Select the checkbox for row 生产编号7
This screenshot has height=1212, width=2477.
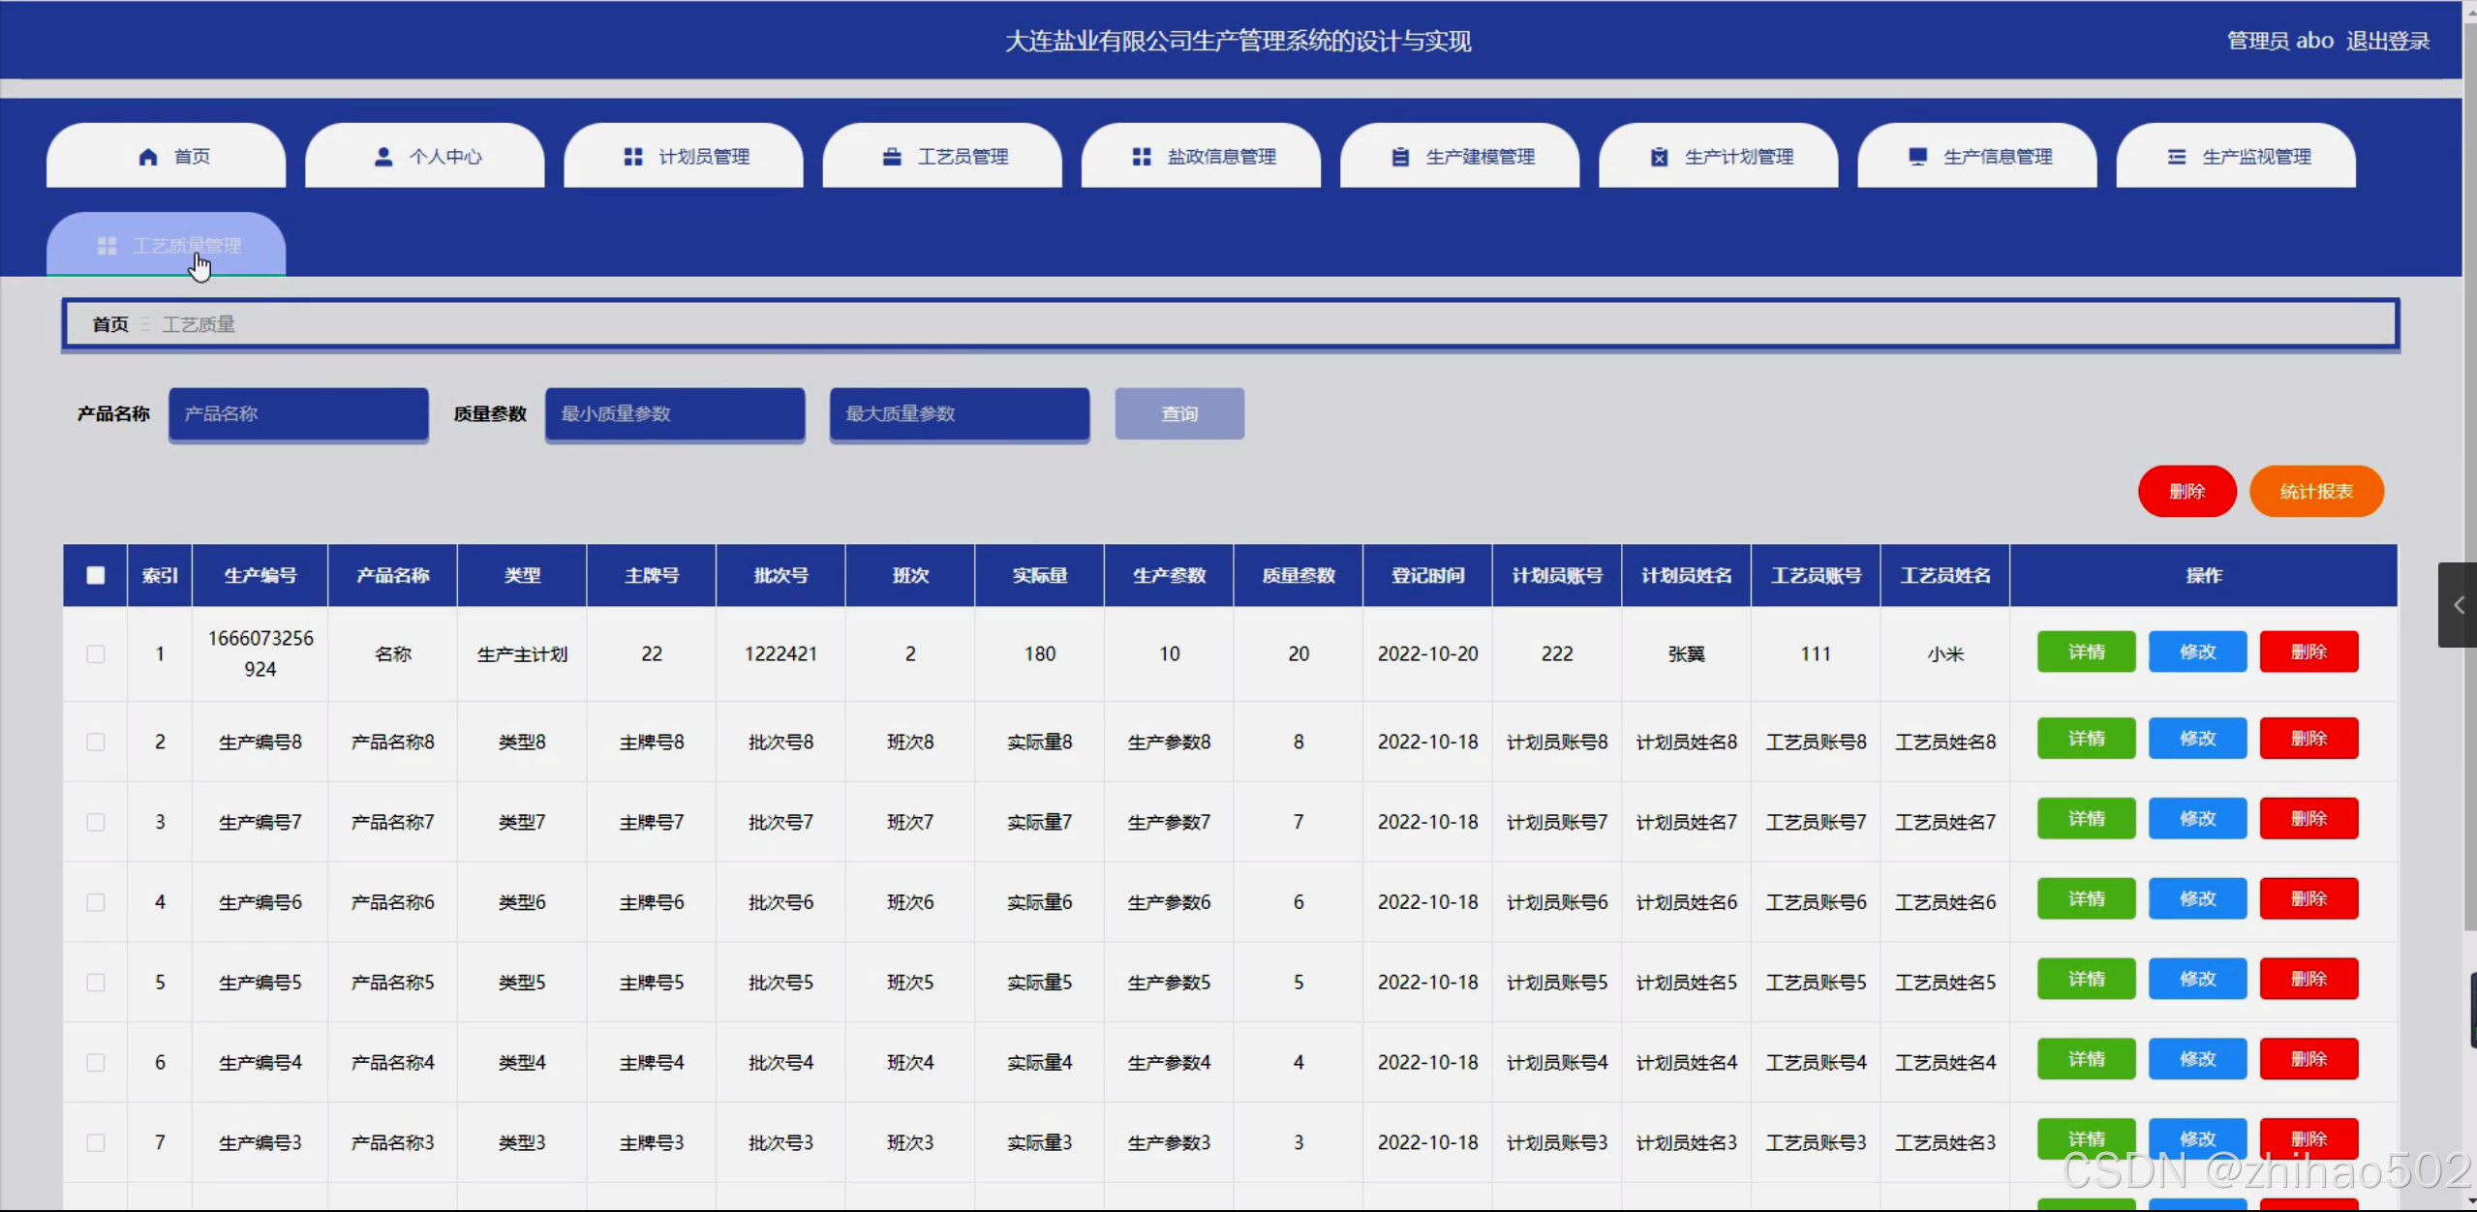pos(96,822)
